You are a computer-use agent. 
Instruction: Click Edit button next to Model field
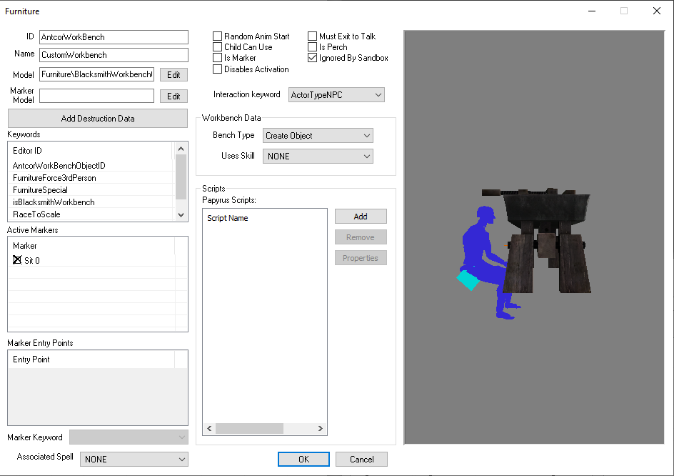click(x=173, y=75)
